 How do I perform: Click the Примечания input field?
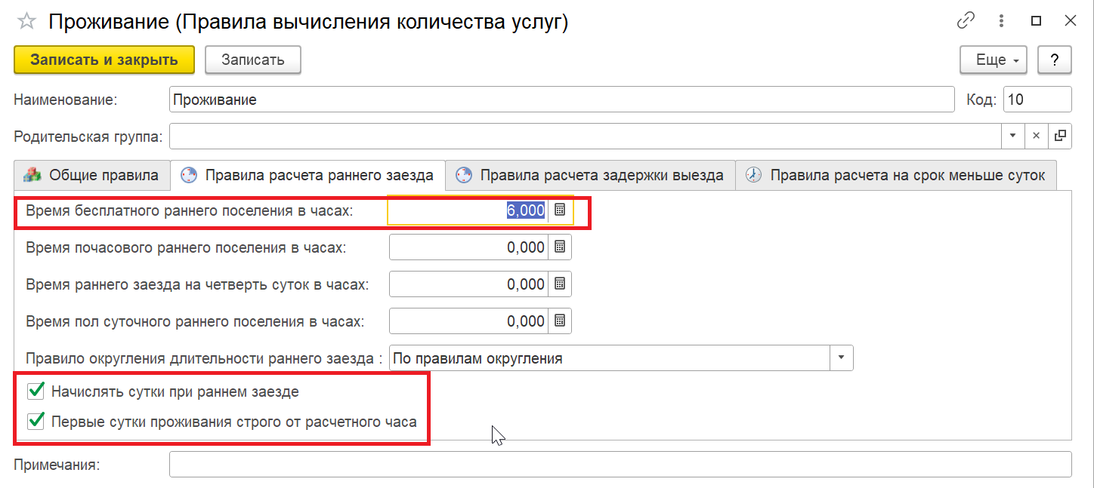[x=620, y=465]
